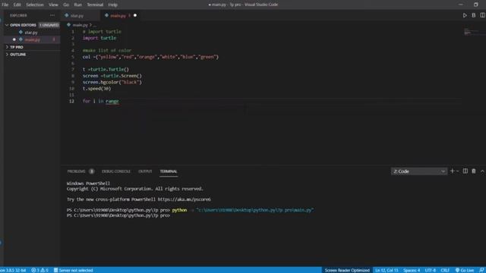This screenshot has height=273, width=486.
Task: Switch to the Problems panel tab
Action: [x=76, y=171]
